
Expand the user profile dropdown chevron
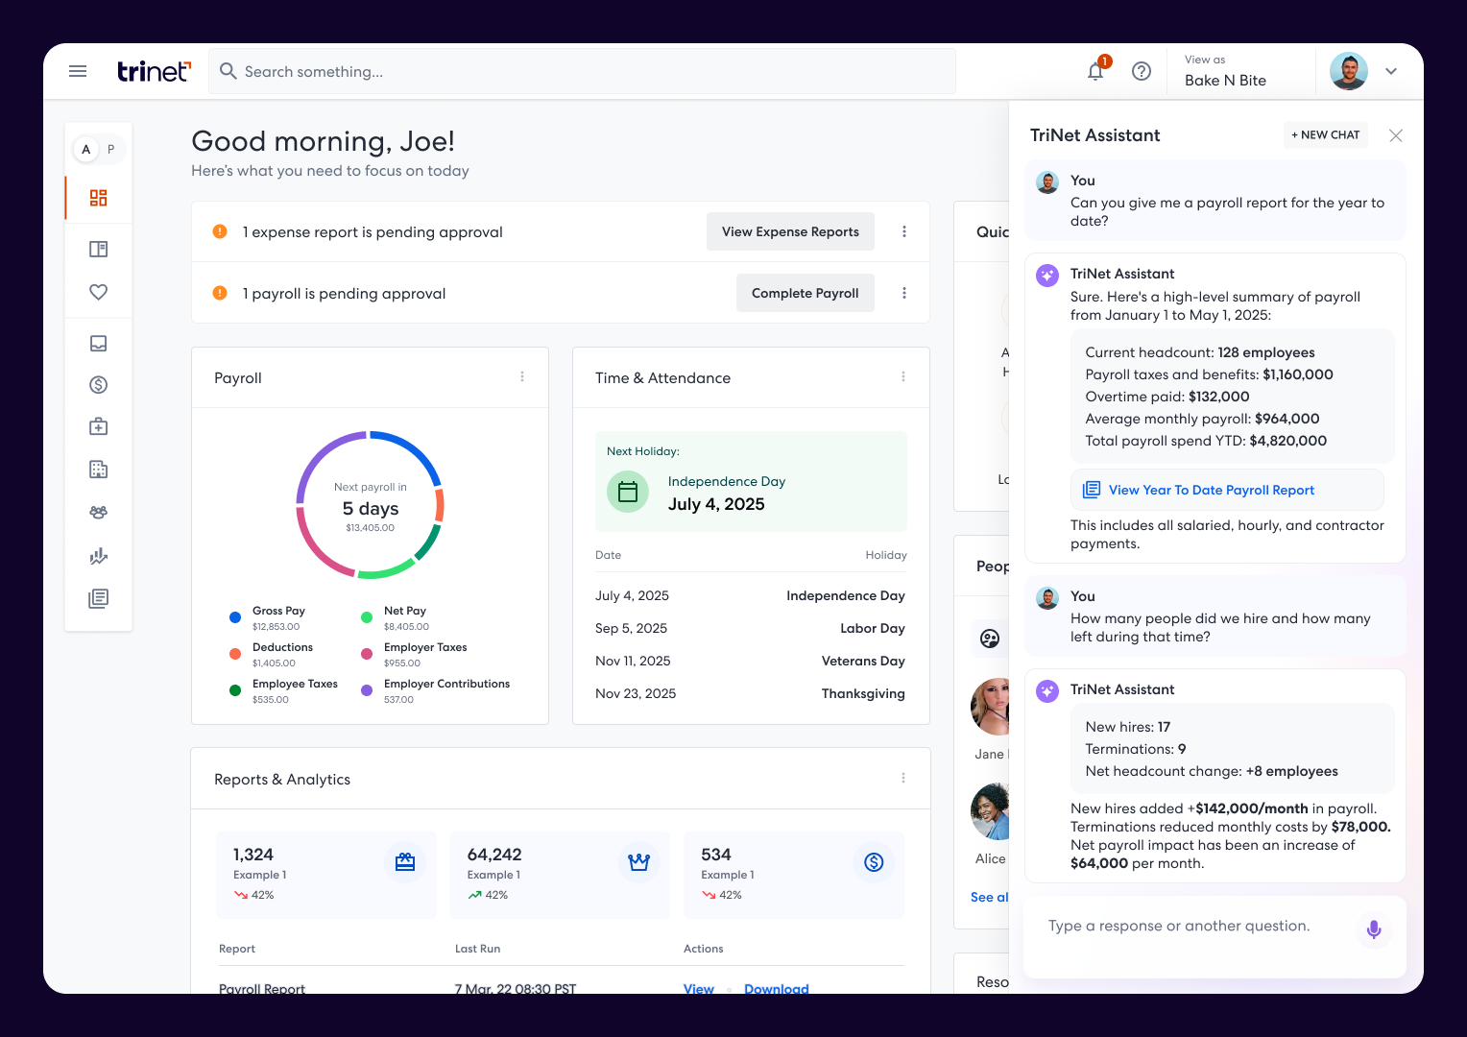pyautogui.click(x=1391, y=71)
